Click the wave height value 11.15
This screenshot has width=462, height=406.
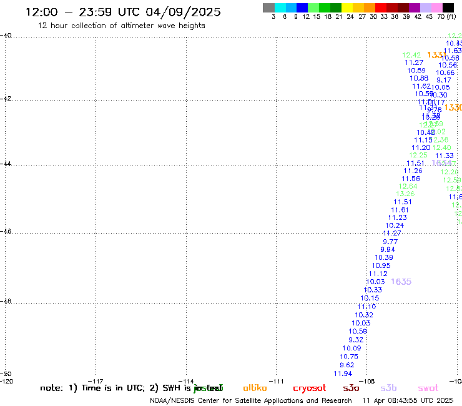point(423,140)
